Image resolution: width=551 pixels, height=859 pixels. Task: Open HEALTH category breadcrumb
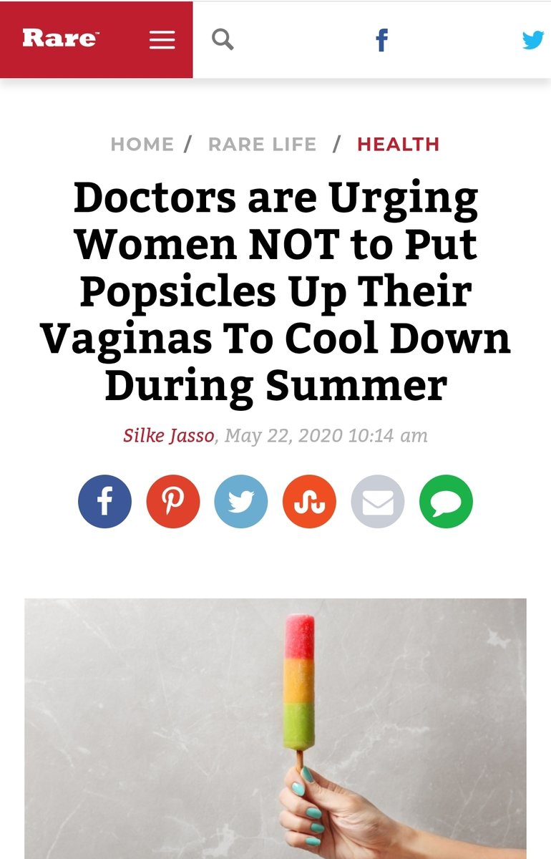[x=398, y=144]
